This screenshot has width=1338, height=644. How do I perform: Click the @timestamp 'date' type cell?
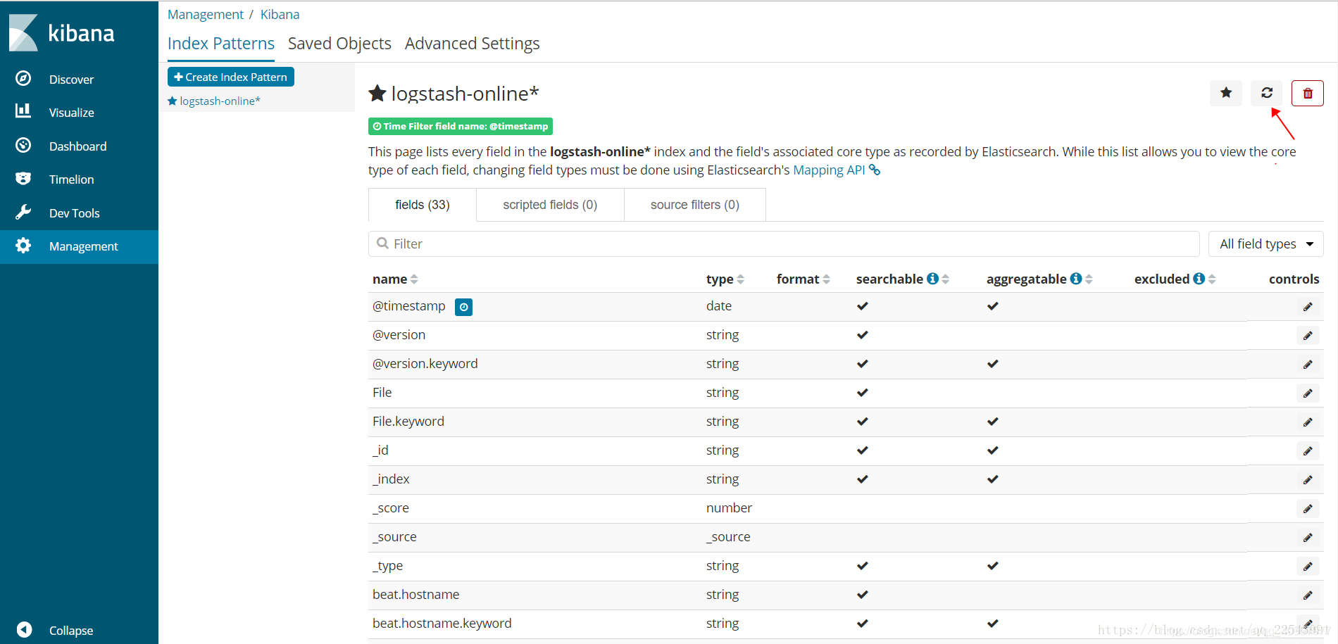[719, 306]
